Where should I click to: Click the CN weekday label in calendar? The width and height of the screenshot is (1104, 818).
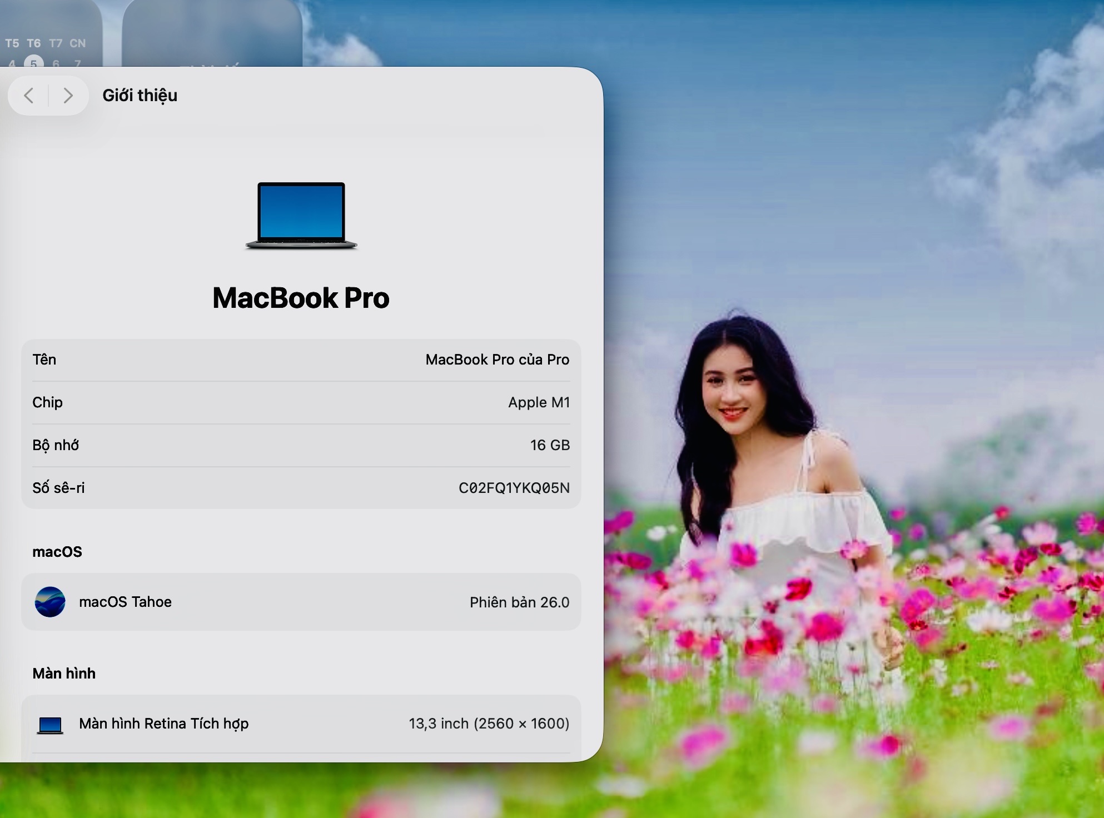click(x=78, y=43)
